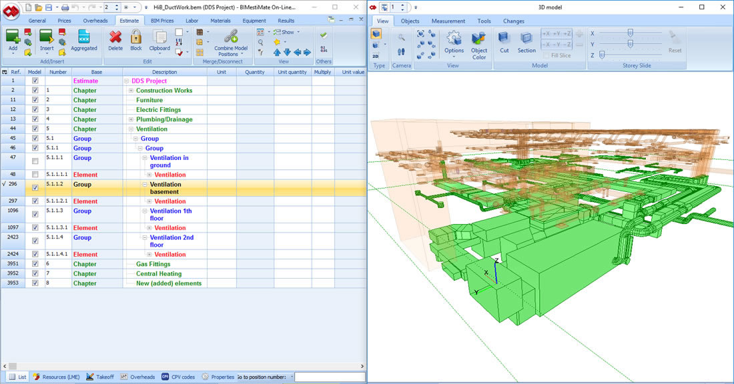This screenshot has height=384, width=734.
Task: Click the move up blue arrow
Action: click(277, 53)
